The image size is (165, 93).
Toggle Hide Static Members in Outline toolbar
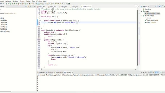[162, 6]
